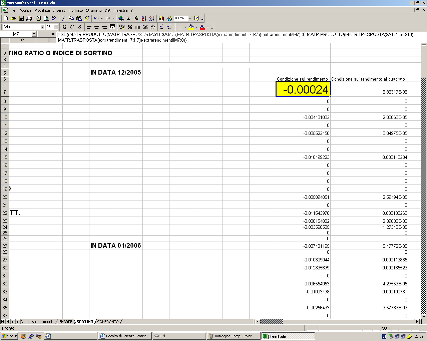Undo the last action with the Undo arrow
The height and width of the screenshot is (341, 427).
point(96,18)
